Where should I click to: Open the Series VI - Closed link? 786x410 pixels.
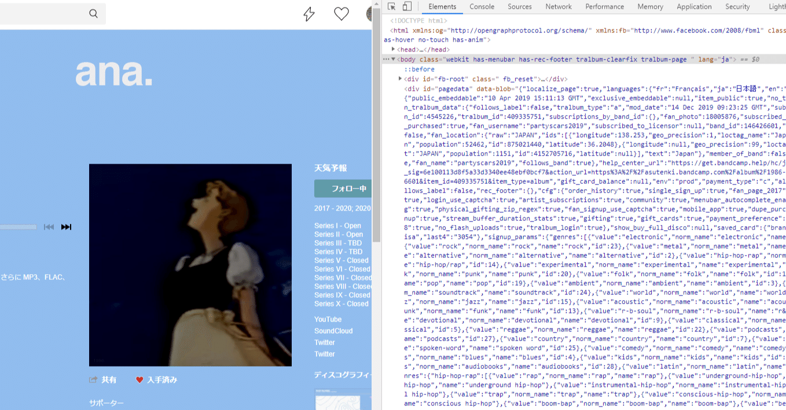coord(342,269)
